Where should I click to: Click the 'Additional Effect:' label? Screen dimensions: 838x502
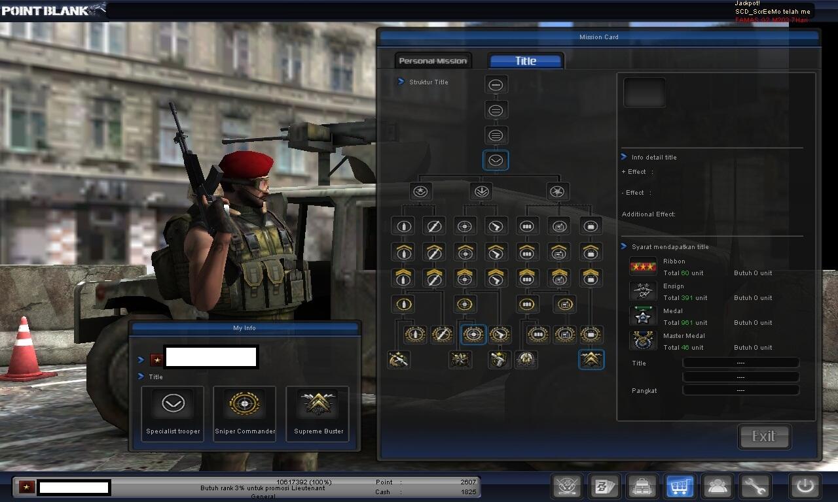(649, 214)
